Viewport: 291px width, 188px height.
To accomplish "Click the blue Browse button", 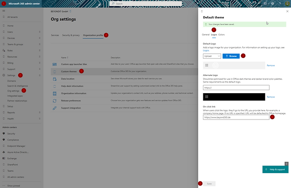I will (x=231, y=56).
